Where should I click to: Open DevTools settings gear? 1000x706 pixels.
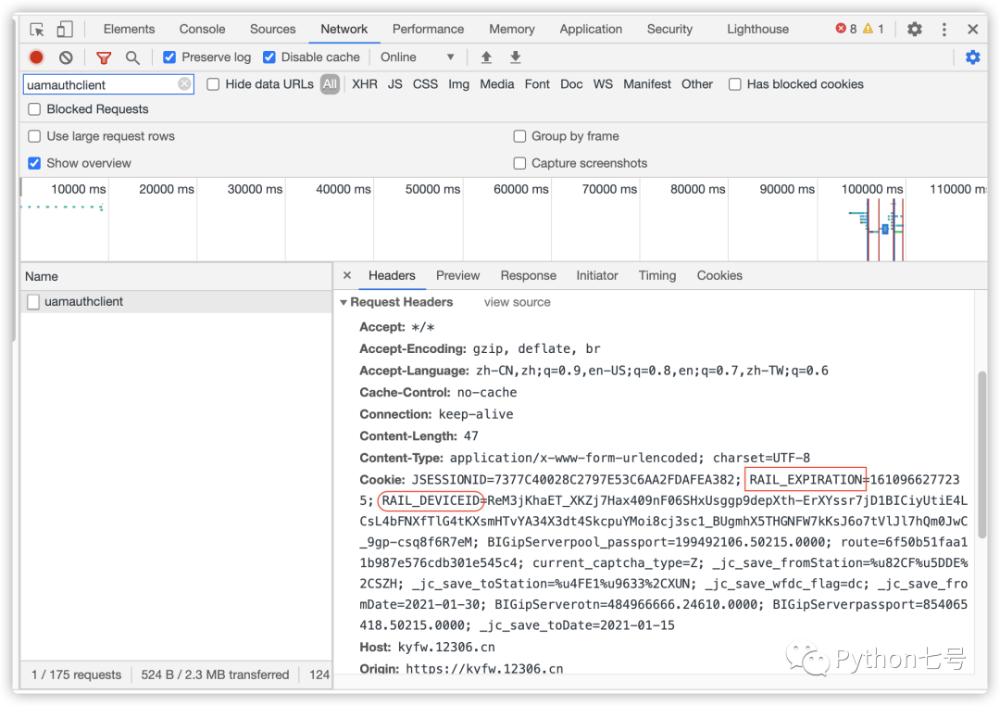pos(915,30)
